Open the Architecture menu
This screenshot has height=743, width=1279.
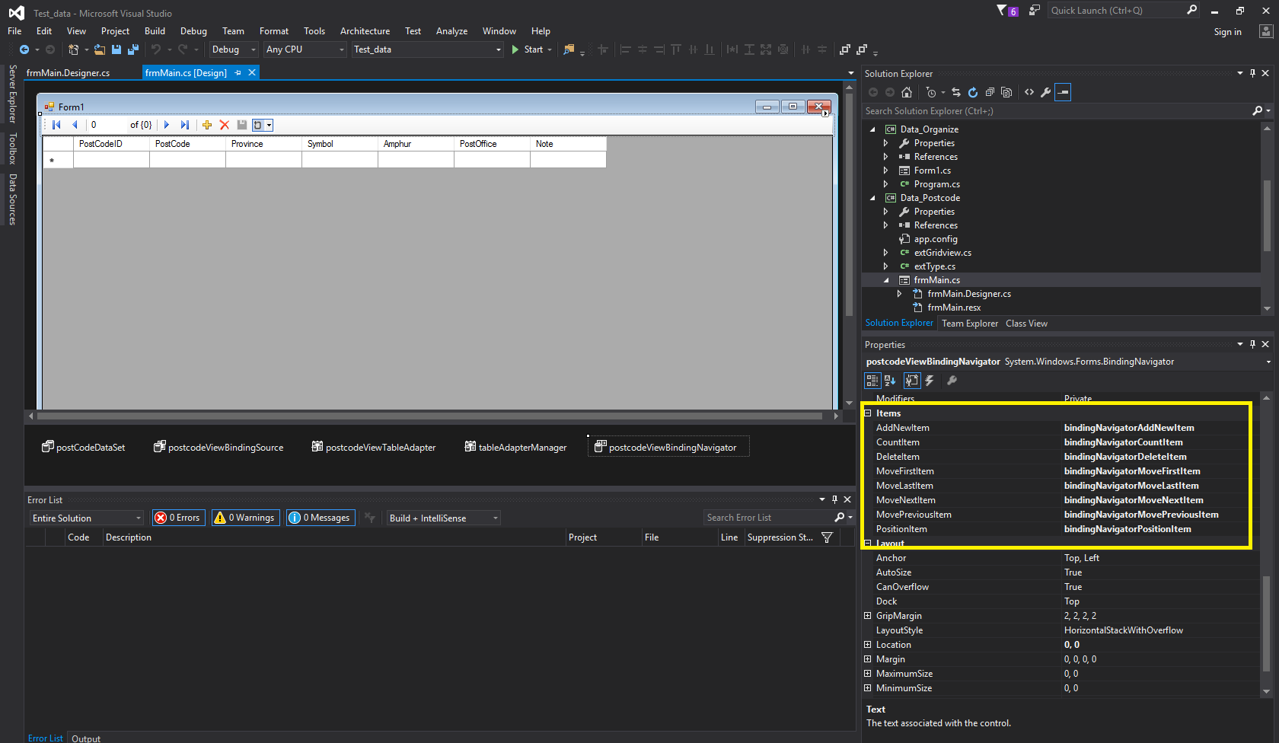coord(365,31)
